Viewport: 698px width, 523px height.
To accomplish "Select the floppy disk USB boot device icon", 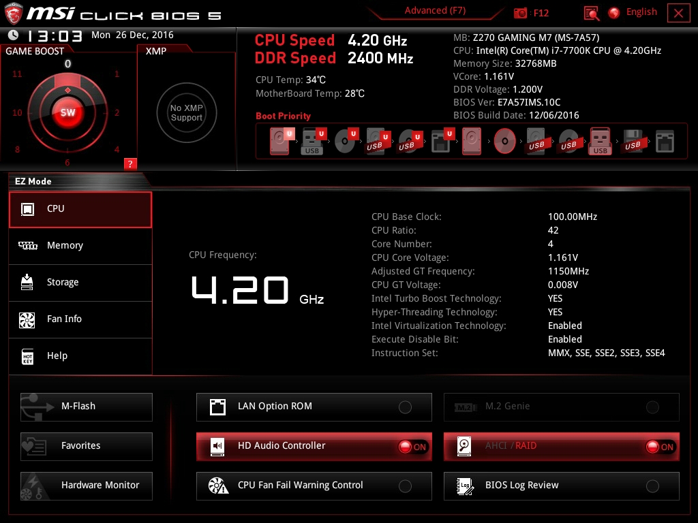I will (632, 142).
